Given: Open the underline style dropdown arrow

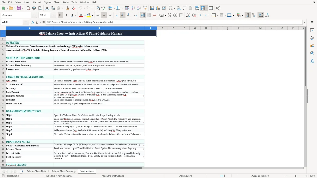Looking at the screenshot, I should pyautogui.click(x=76, y=15).
